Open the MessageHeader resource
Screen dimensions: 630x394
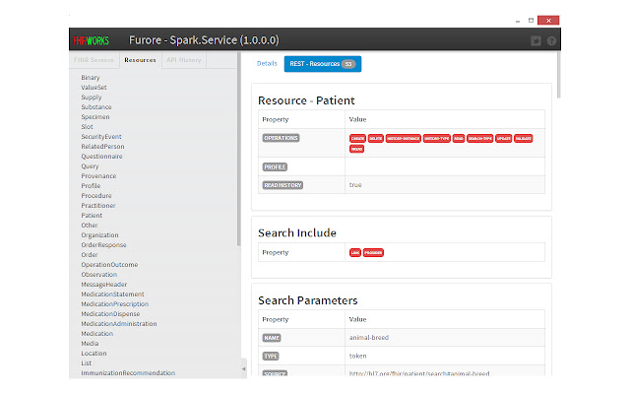pos(104,285)
